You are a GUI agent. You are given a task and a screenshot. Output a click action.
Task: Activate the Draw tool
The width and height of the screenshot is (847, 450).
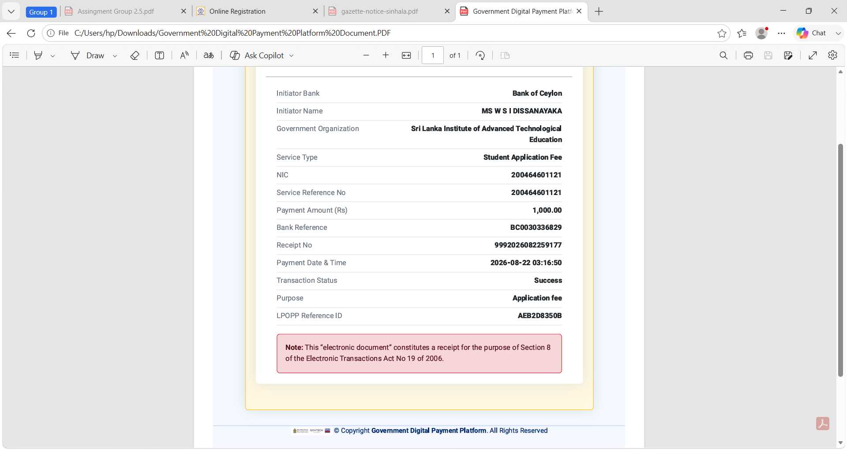click(x=87, y=55)
